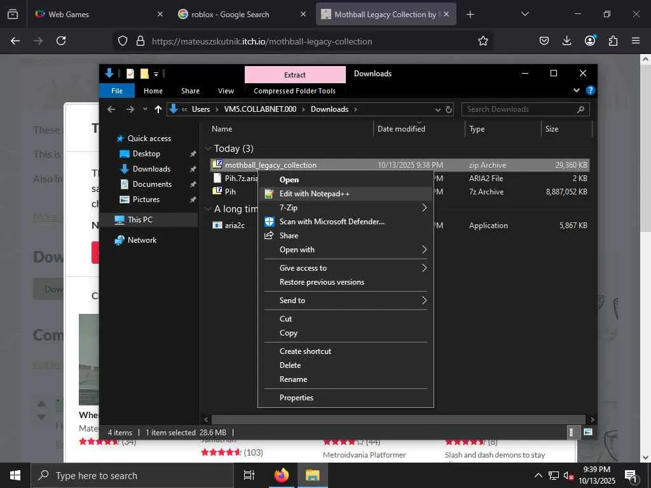Open recent locations dropdown arrow
651x488 pixels.
pos(145,109)
